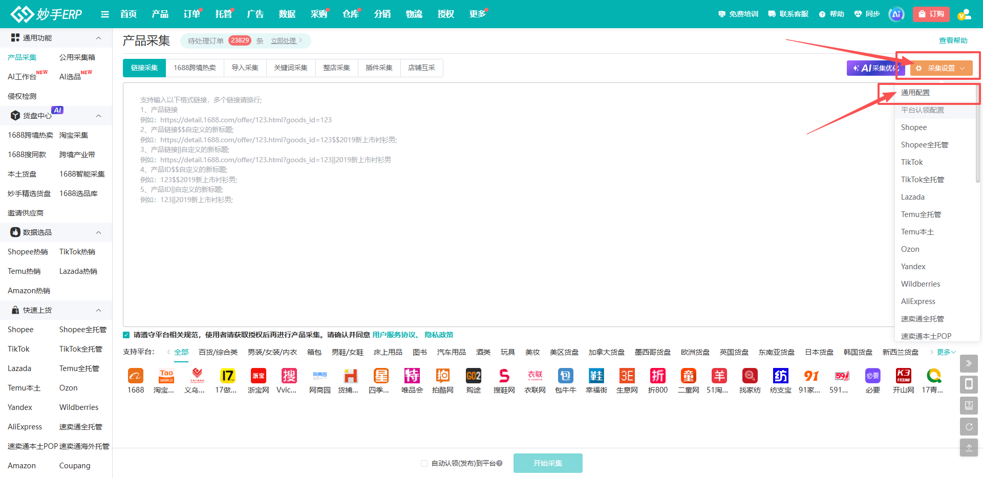Select the 17做 platform icon

tap(228, 376)
